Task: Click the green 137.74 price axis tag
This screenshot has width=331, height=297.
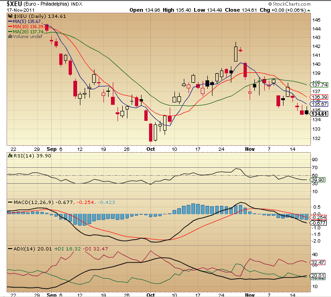Action: point(319,85)
